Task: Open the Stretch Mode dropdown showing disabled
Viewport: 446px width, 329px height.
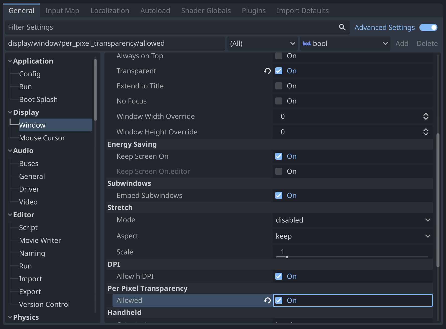Action: [x=352, y=220]
